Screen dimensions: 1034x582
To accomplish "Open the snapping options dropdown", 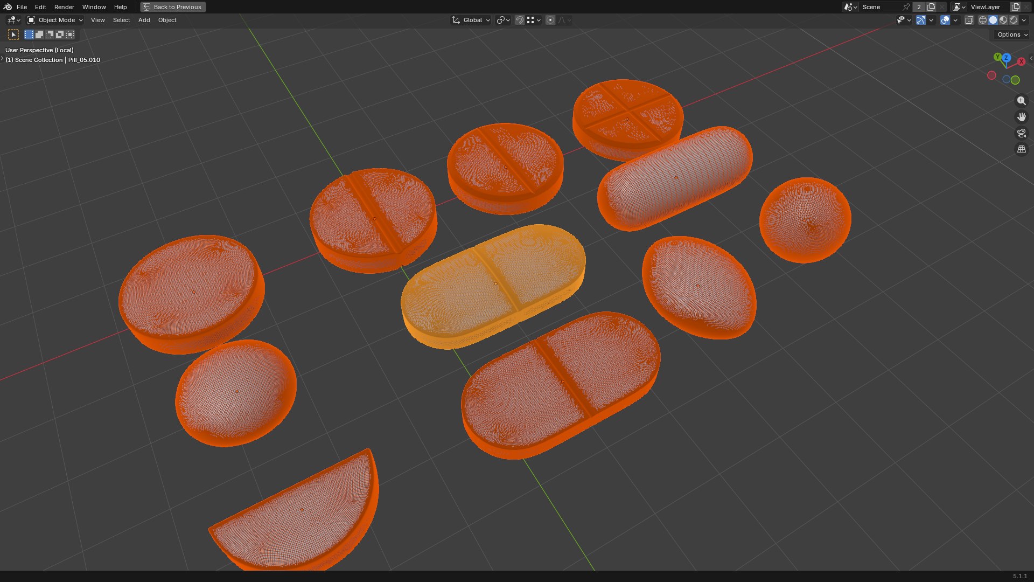I will (x=534, y=20).
